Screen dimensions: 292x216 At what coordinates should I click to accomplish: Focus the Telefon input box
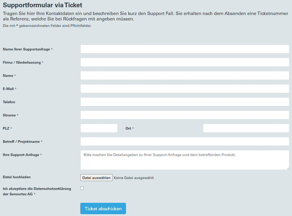[185, 102]
